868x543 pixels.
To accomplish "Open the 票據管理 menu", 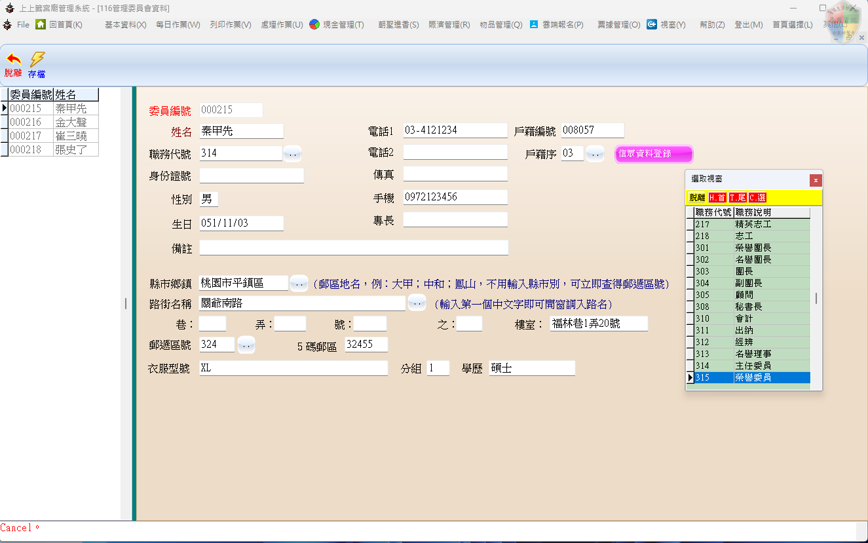I will click(x=618, y=25).
